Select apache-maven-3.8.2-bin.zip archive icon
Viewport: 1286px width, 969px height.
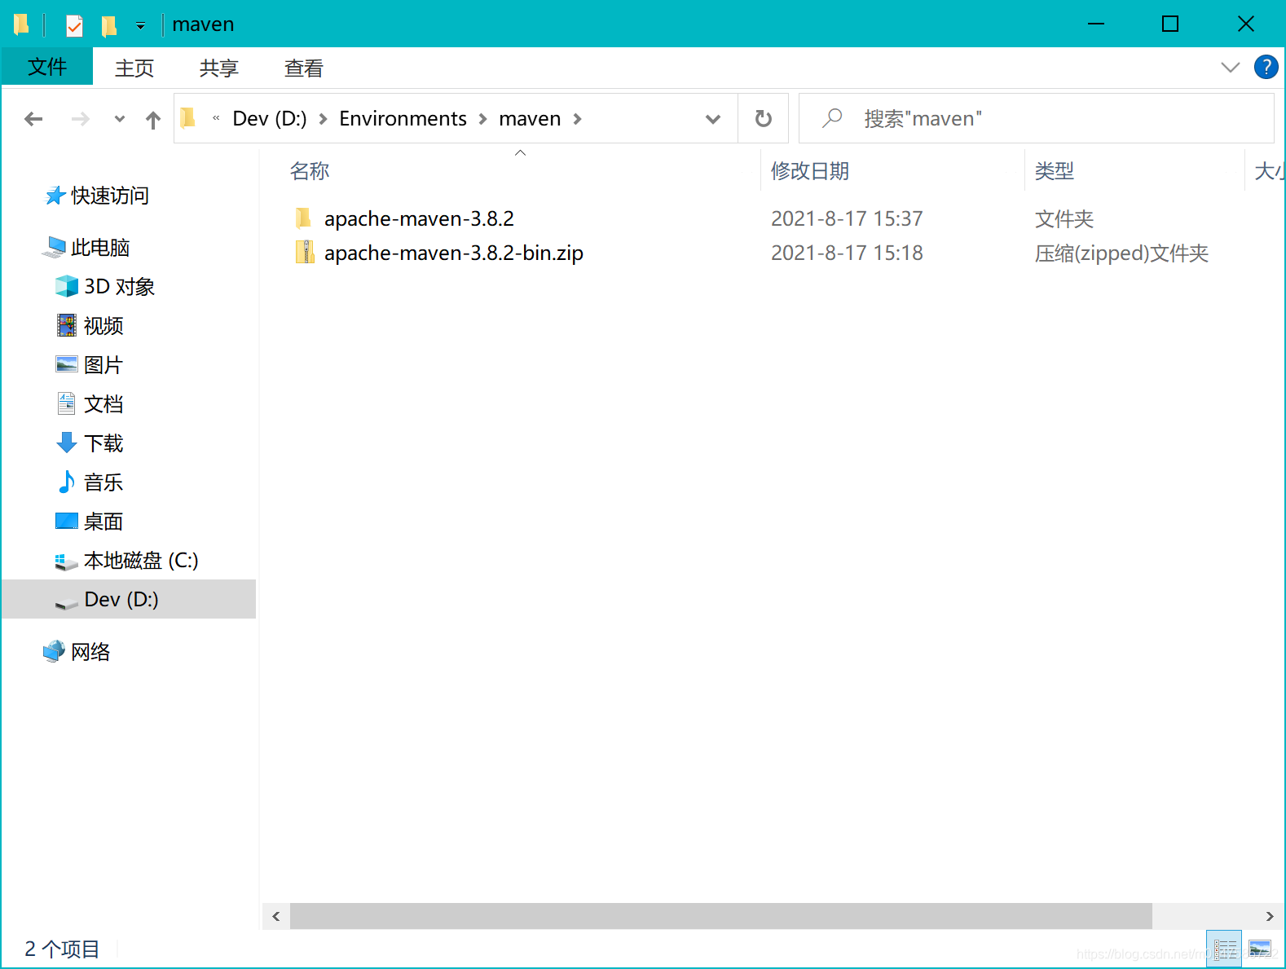pos(304,253)
